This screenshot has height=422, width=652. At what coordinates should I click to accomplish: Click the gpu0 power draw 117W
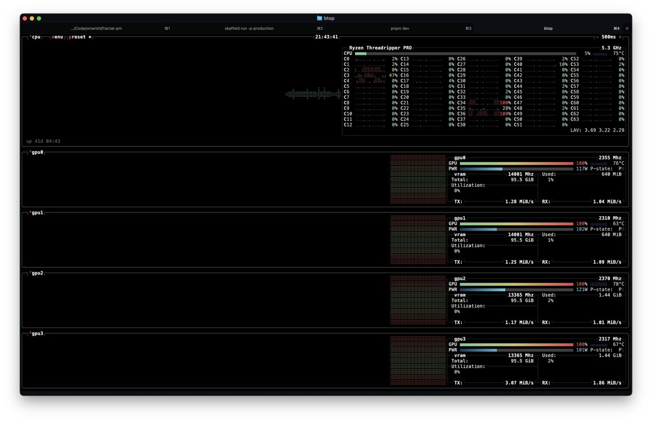582,168
